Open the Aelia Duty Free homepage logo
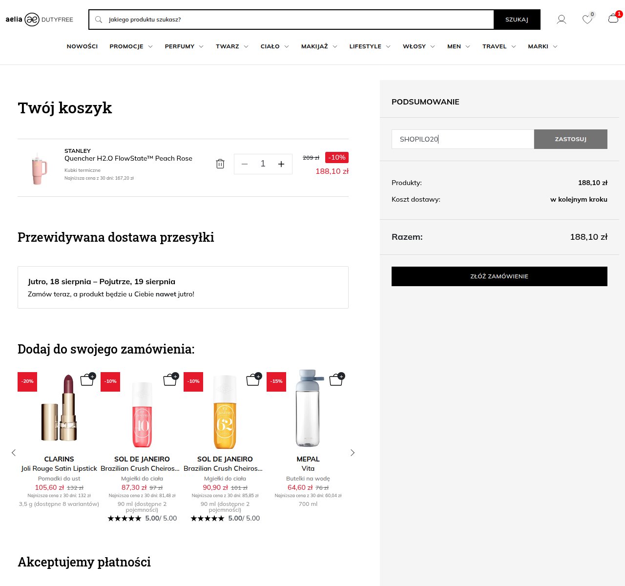 tap(40, 20)
